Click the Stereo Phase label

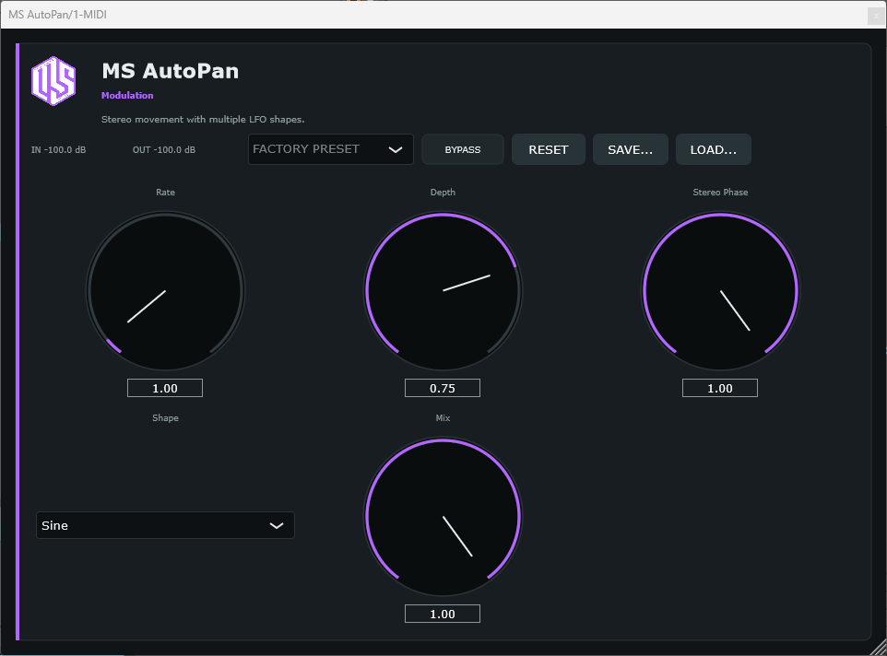[x=720, y=193]
